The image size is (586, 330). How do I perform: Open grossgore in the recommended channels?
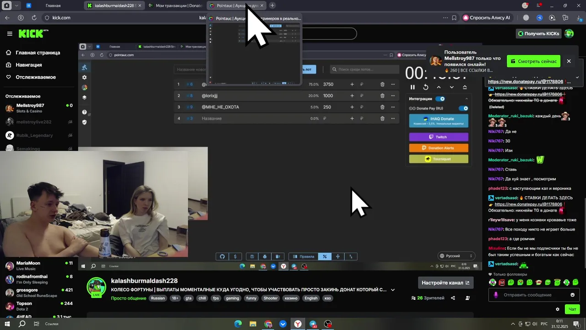(38, 293)
